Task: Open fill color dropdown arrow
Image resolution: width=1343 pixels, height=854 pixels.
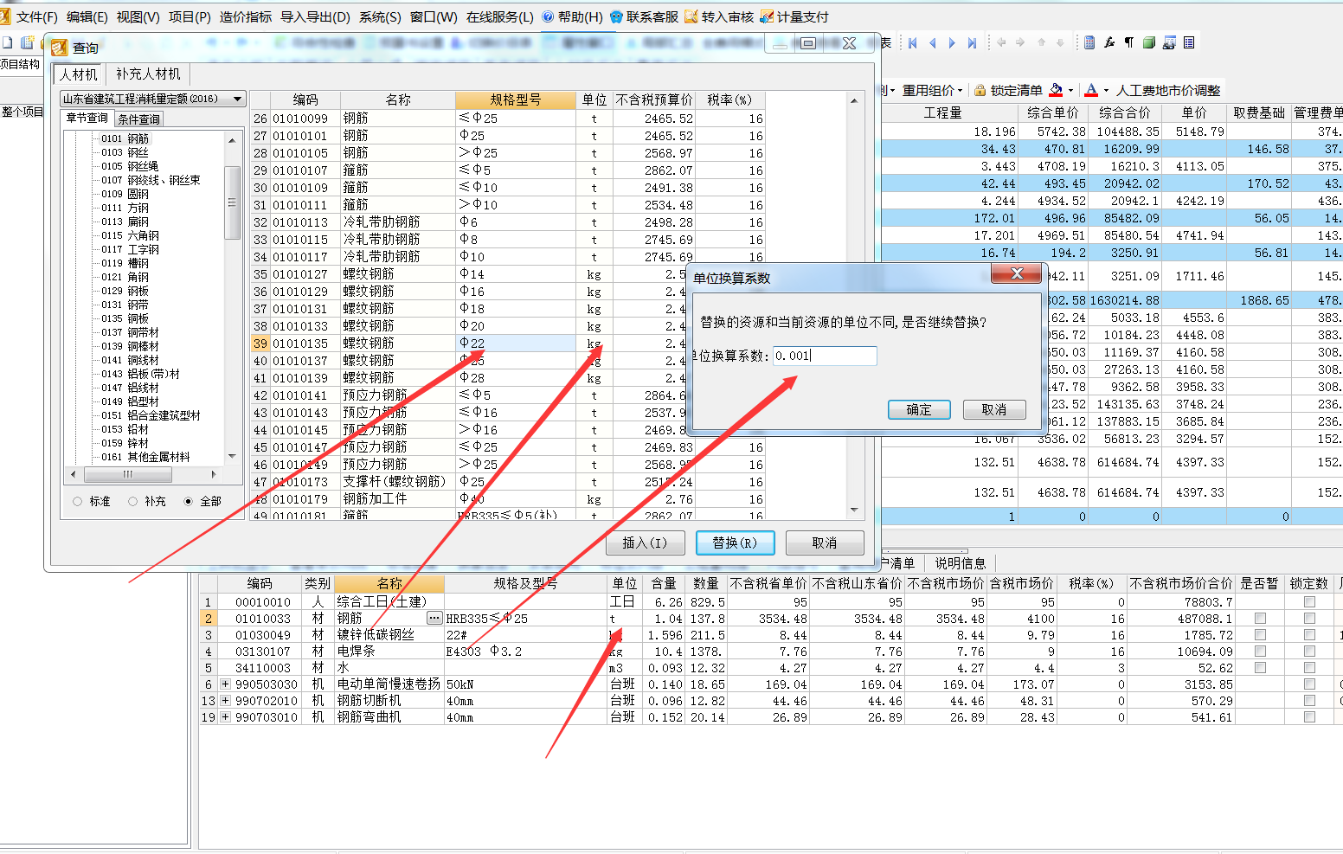Action: click(x=1071, y=90)
